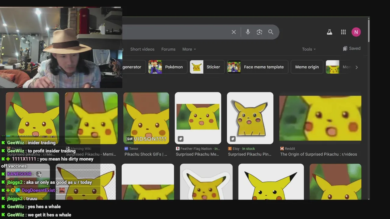Image resolution: width=390 pixels, height=219 pixels.
Task: Open 'The Origin of Surprised Pikachu : r/videos'
Action: tap(318, 154)
